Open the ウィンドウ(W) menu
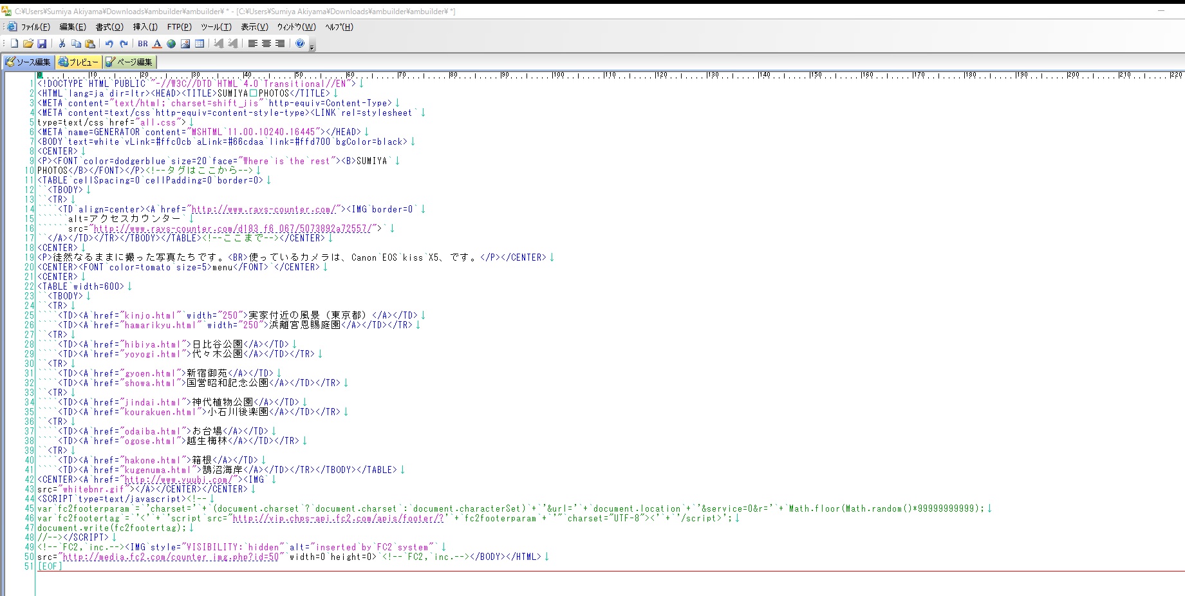This screenshot has width=1185, height=596. [x=297, y=27]
